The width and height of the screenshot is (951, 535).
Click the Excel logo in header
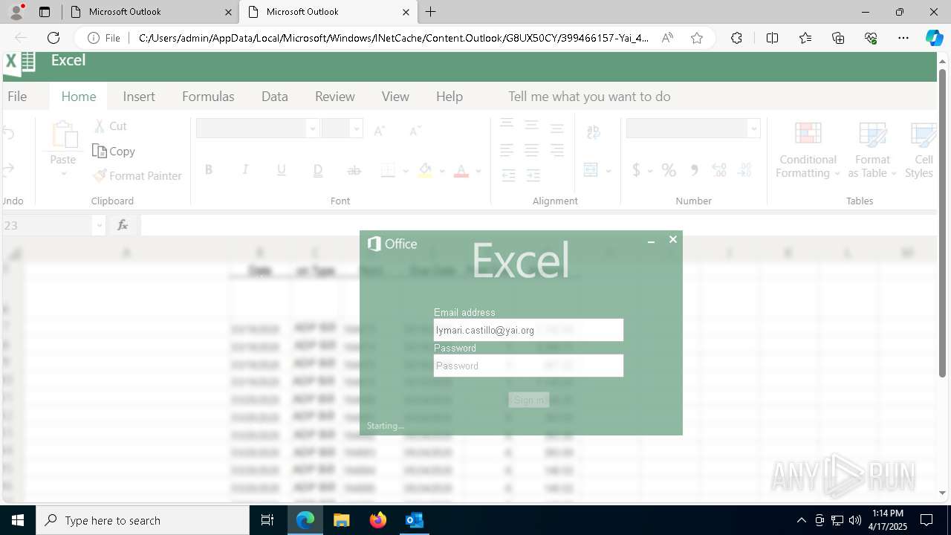click(x=20, y=62)
